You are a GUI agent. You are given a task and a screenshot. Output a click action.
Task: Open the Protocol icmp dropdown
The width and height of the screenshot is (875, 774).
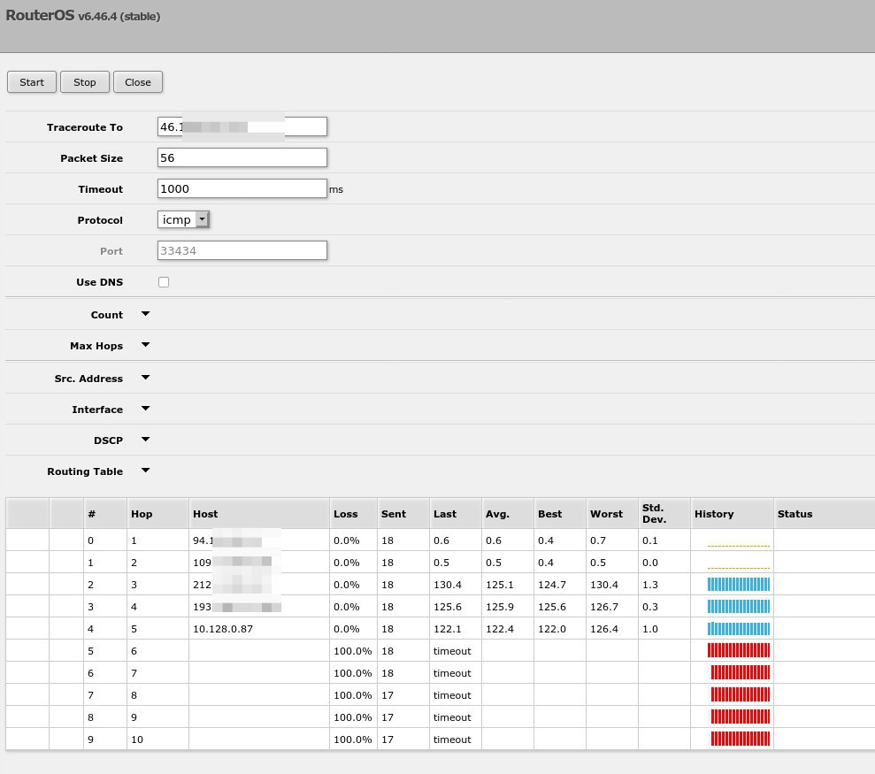pyautogui.click(x=183, y=220)
